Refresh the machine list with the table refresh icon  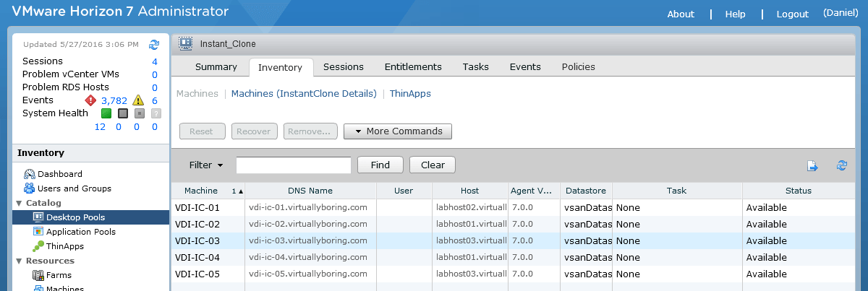(x=841, y=165)
